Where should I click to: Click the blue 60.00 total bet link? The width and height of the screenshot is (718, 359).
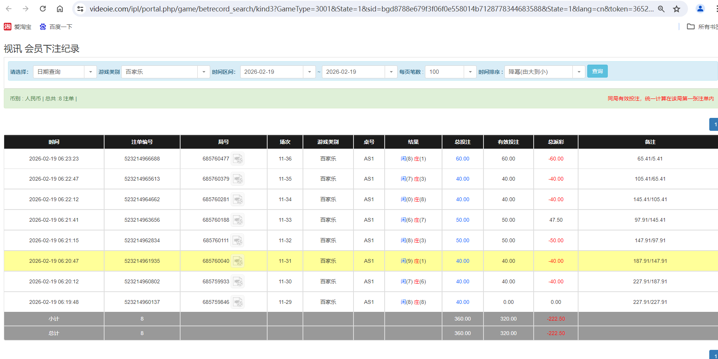pos(462,159)
